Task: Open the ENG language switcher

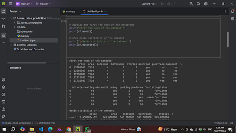Action: pyautogui.click(x=210, y=130)
